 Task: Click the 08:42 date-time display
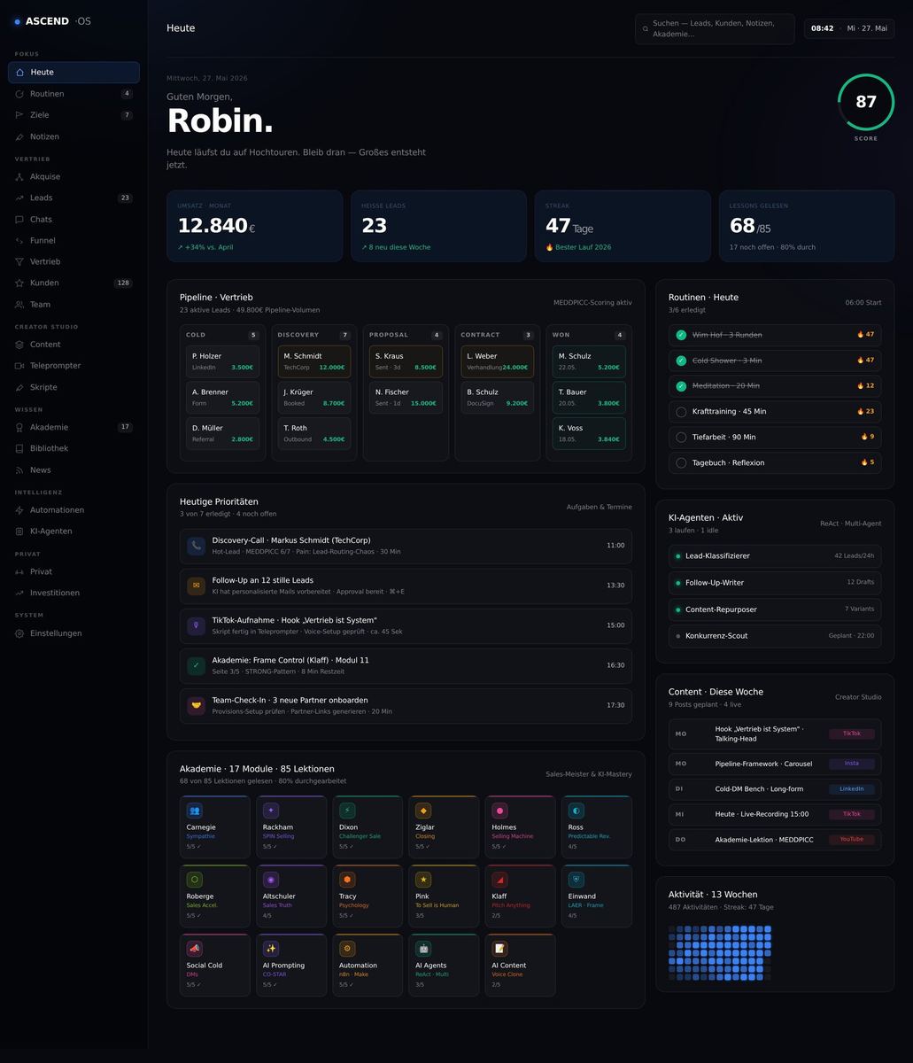(x=849, y=28)
